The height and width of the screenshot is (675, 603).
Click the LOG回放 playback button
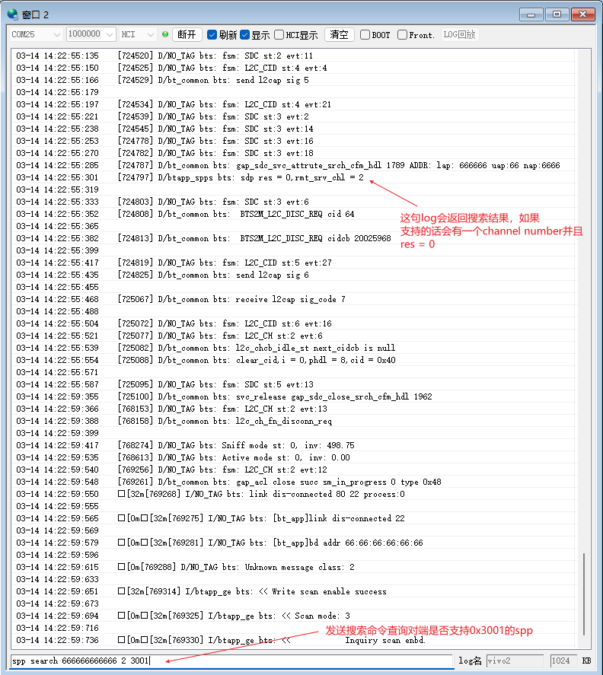[459, 35]
